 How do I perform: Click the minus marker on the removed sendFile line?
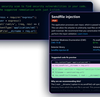click(53, 66)
